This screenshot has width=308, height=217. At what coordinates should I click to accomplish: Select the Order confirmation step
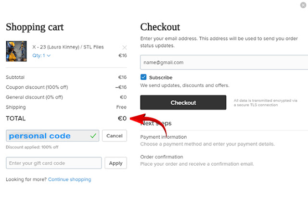(162, 157)
